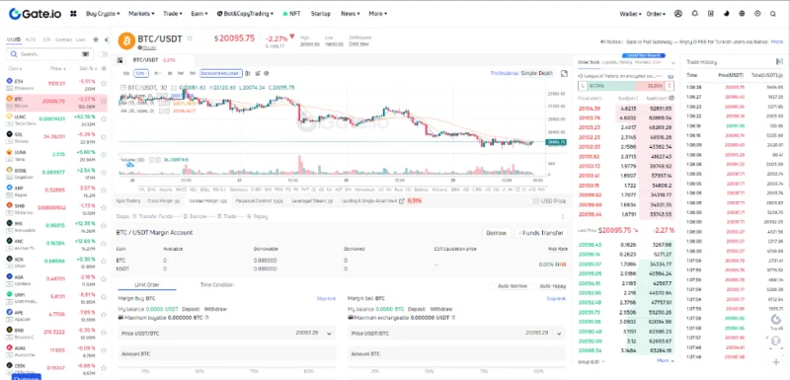Click the buy Amount BTC field
Viewport: 790px width, 380px height.
227,353
